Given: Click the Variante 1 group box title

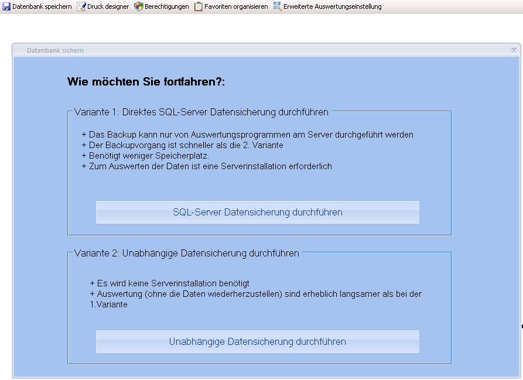Looking at the screenshot, I should coord(201,111).
